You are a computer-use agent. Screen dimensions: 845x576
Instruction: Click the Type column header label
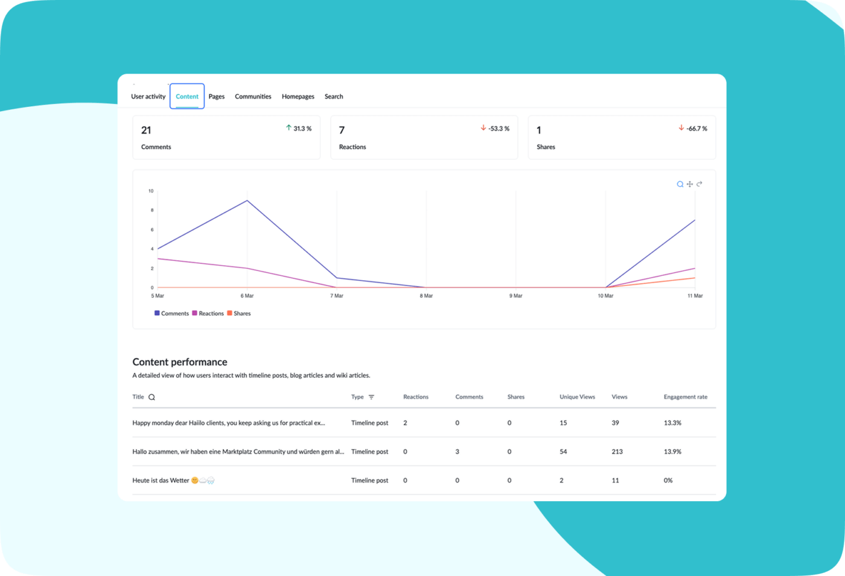357,397
